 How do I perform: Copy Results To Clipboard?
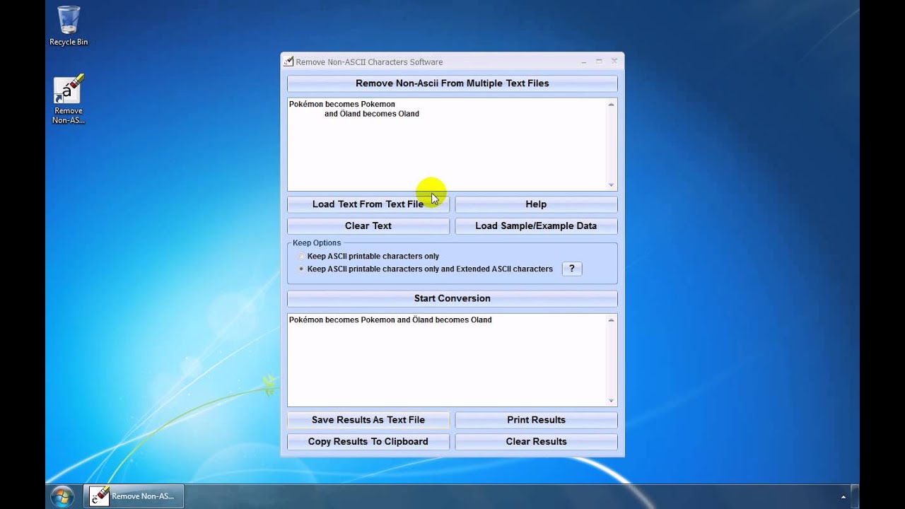[368, 442]
